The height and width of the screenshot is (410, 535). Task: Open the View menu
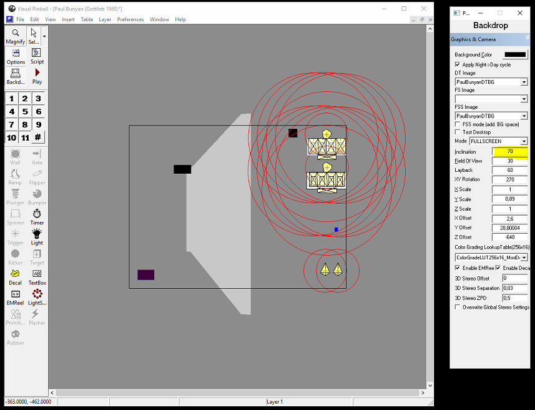click(51, 19)
